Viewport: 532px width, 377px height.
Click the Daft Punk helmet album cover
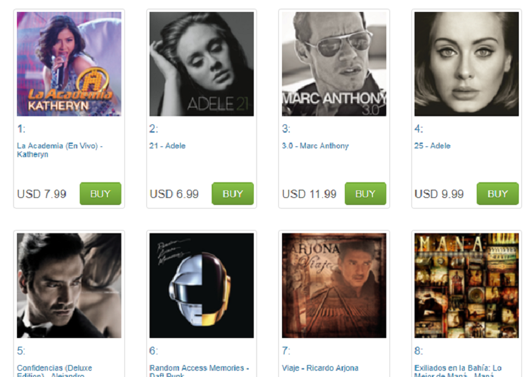[x=202, y=285]
